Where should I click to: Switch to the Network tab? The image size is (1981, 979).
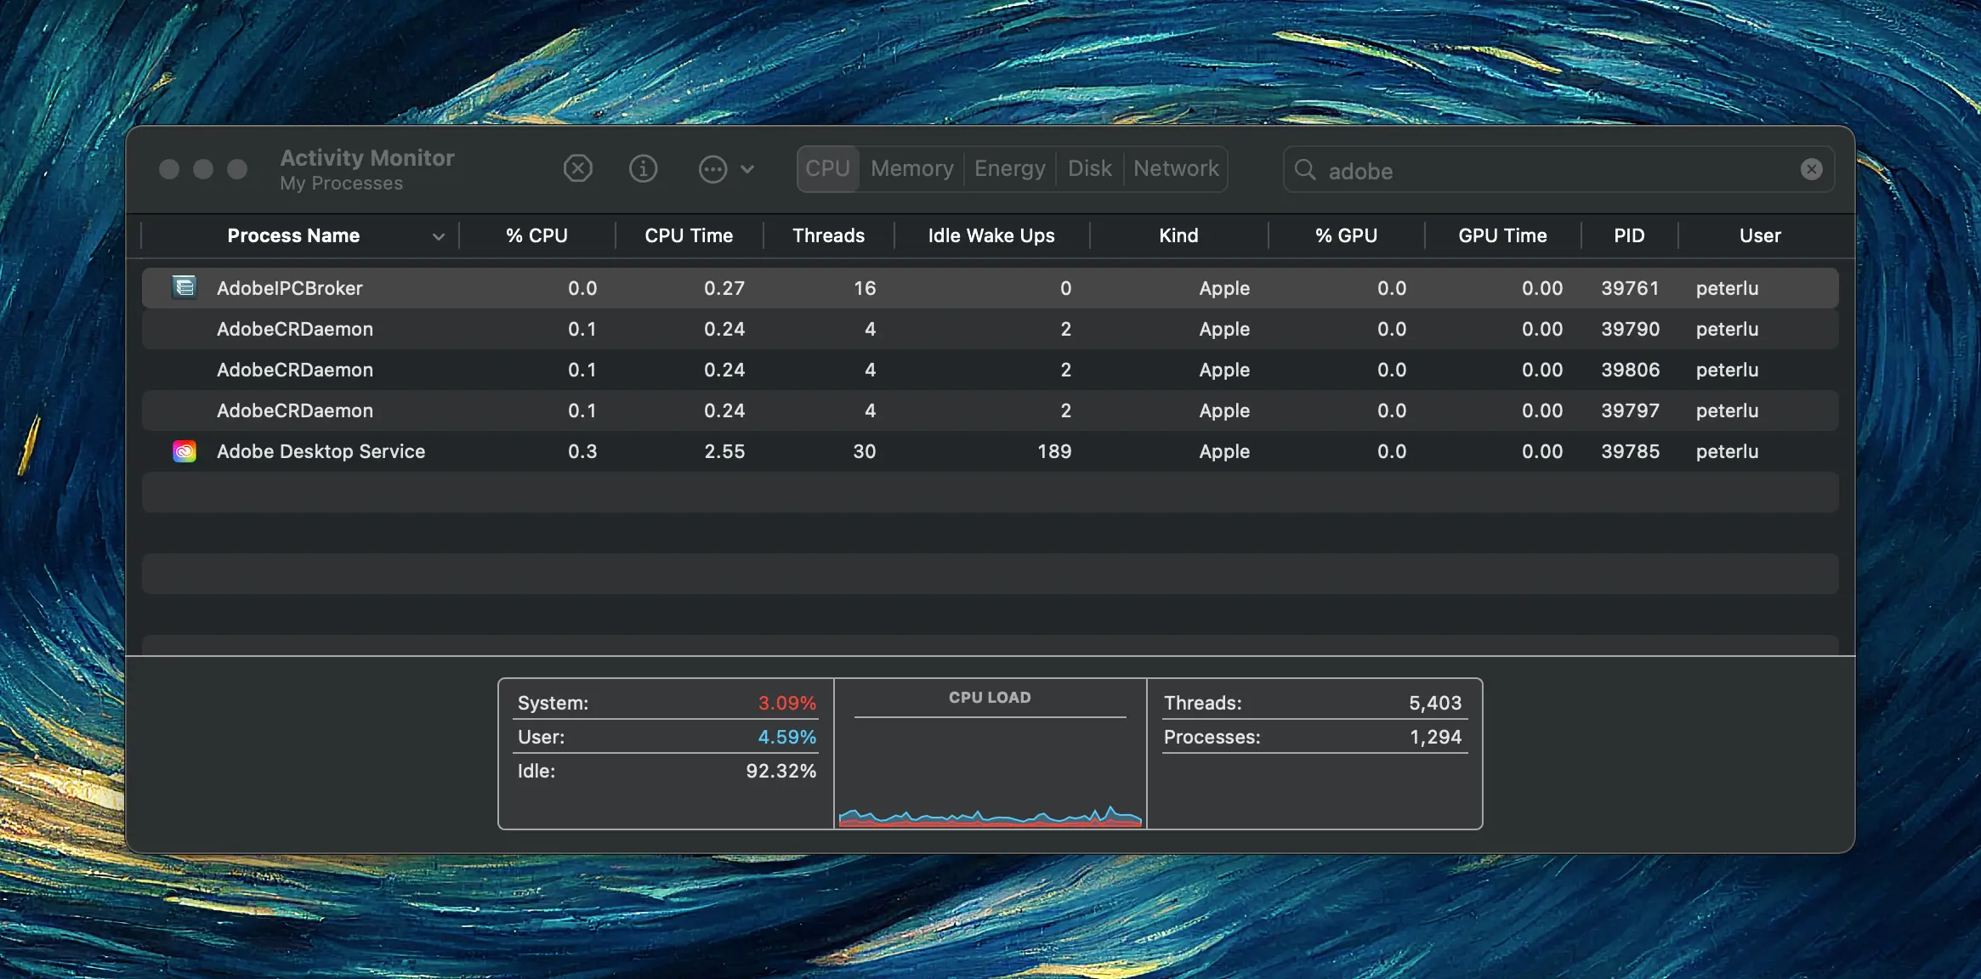click(1176, 169)
